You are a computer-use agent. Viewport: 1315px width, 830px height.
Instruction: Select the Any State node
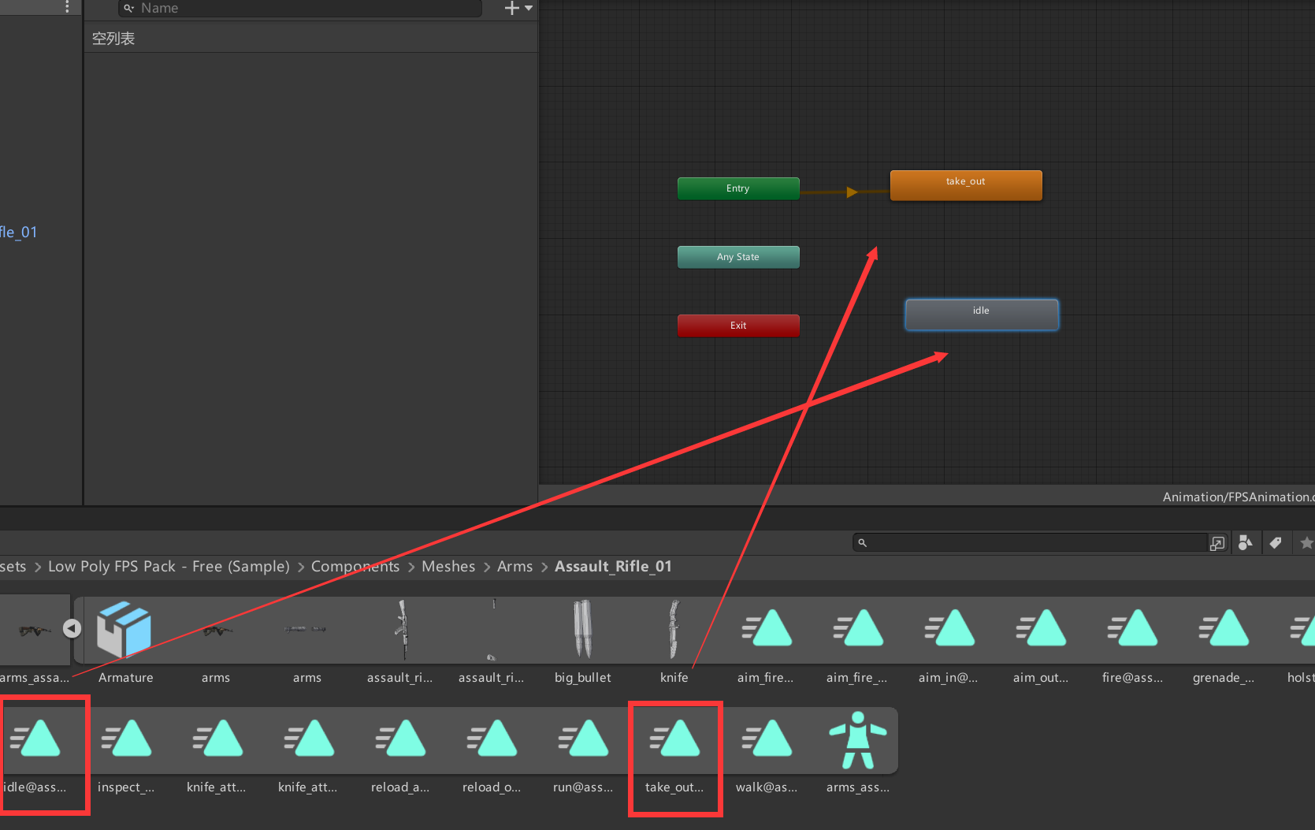click(x=738, y=257)
